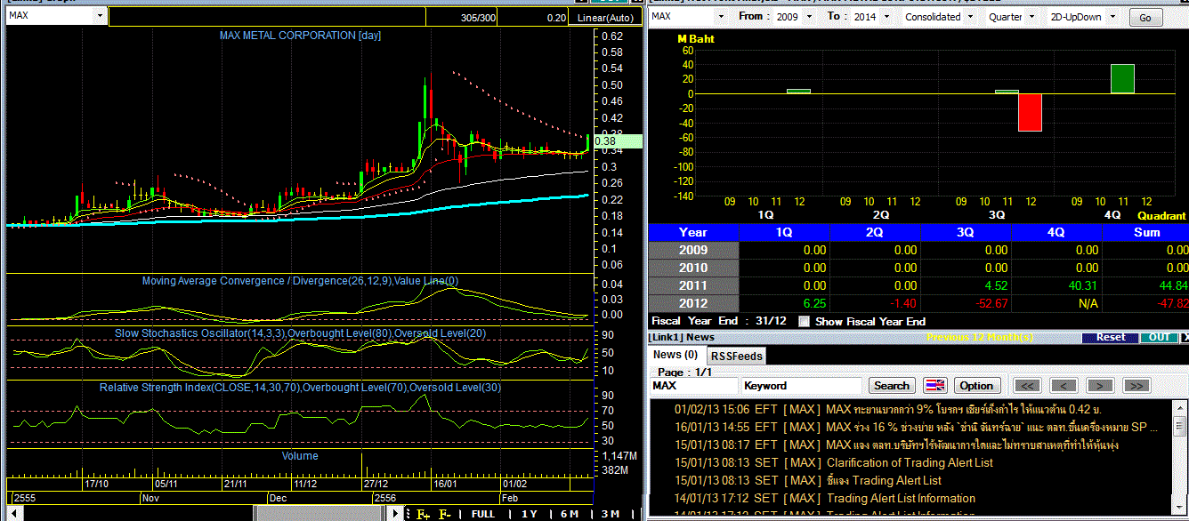This screenshot has height=521, width=1189.
Task: Select the 2012 year row header
Action: click(693, 303)
